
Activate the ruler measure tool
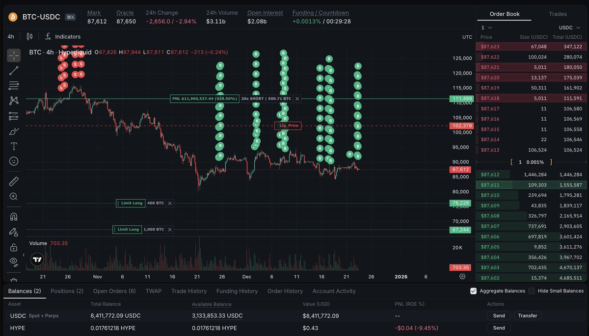coord(14,181)
